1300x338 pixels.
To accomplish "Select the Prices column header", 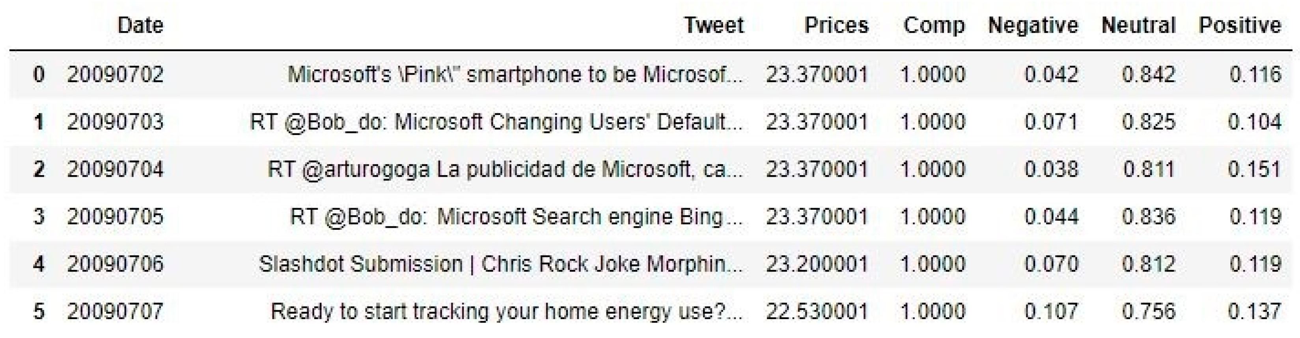I will (836, 25).
